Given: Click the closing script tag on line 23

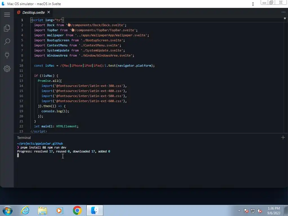Looking at the screenshot, I should (x=39, y=131).
